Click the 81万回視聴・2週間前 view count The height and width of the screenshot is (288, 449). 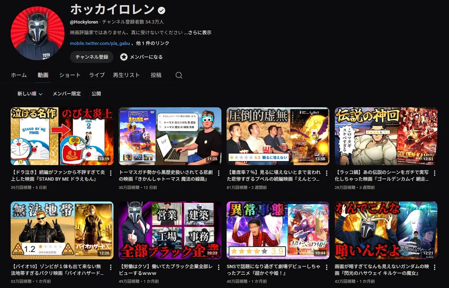tap(247, 187)
